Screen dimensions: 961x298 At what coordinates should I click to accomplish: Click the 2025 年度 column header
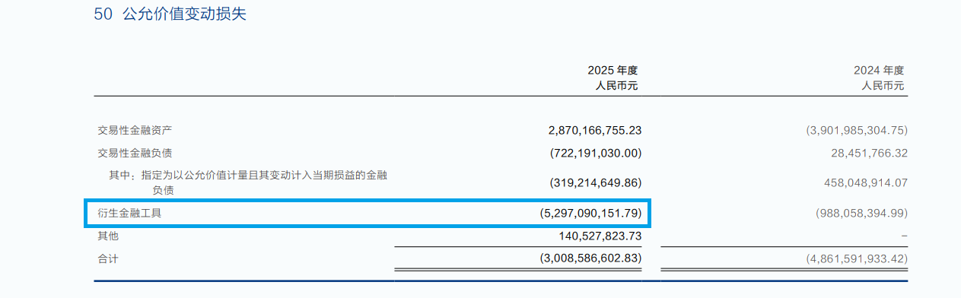pos(613,70)
